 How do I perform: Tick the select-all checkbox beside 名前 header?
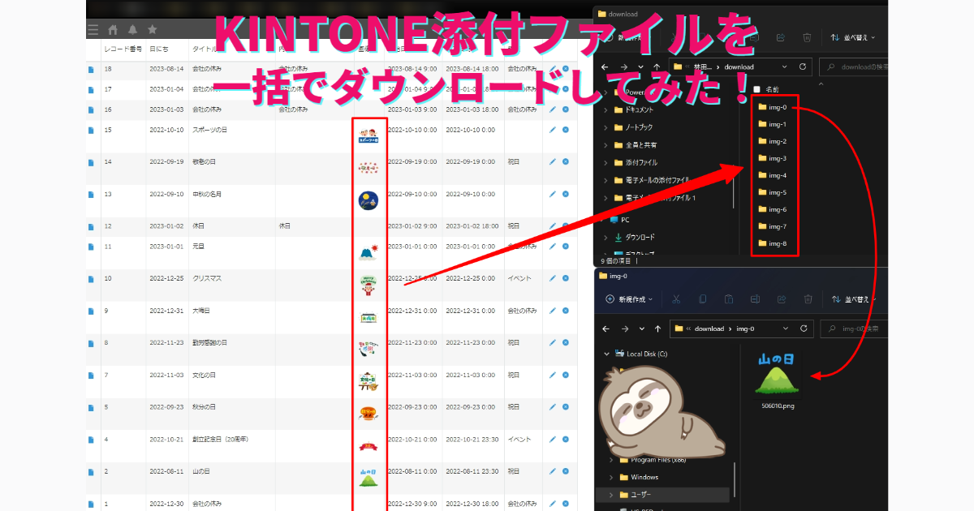(756, 89)
